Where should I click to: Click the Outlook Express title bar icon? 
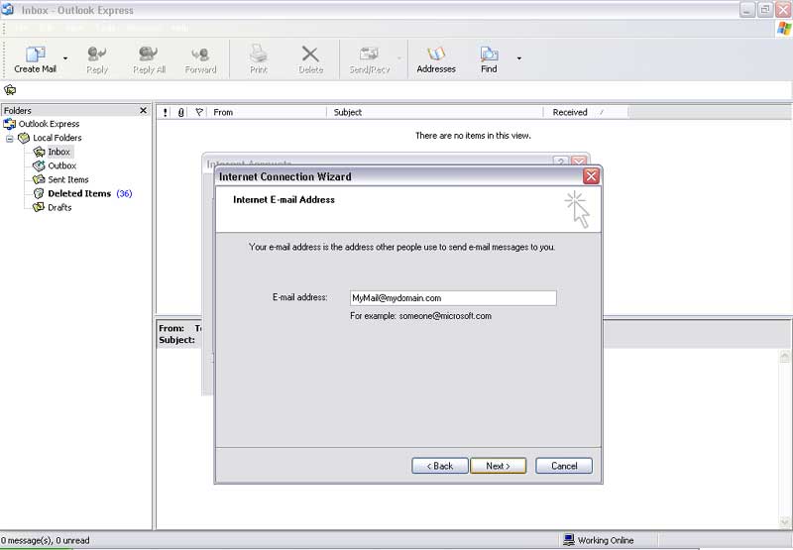click(8, 10)
